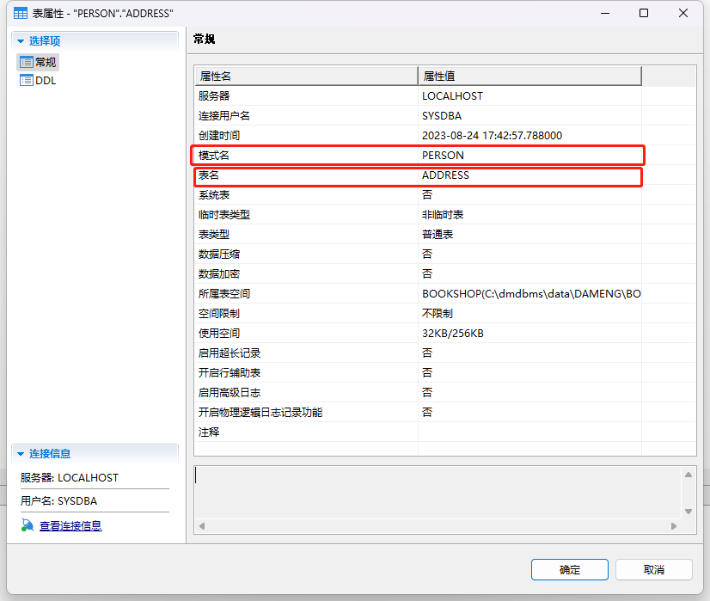Click the 不限制 value cell

pos(529,314)
